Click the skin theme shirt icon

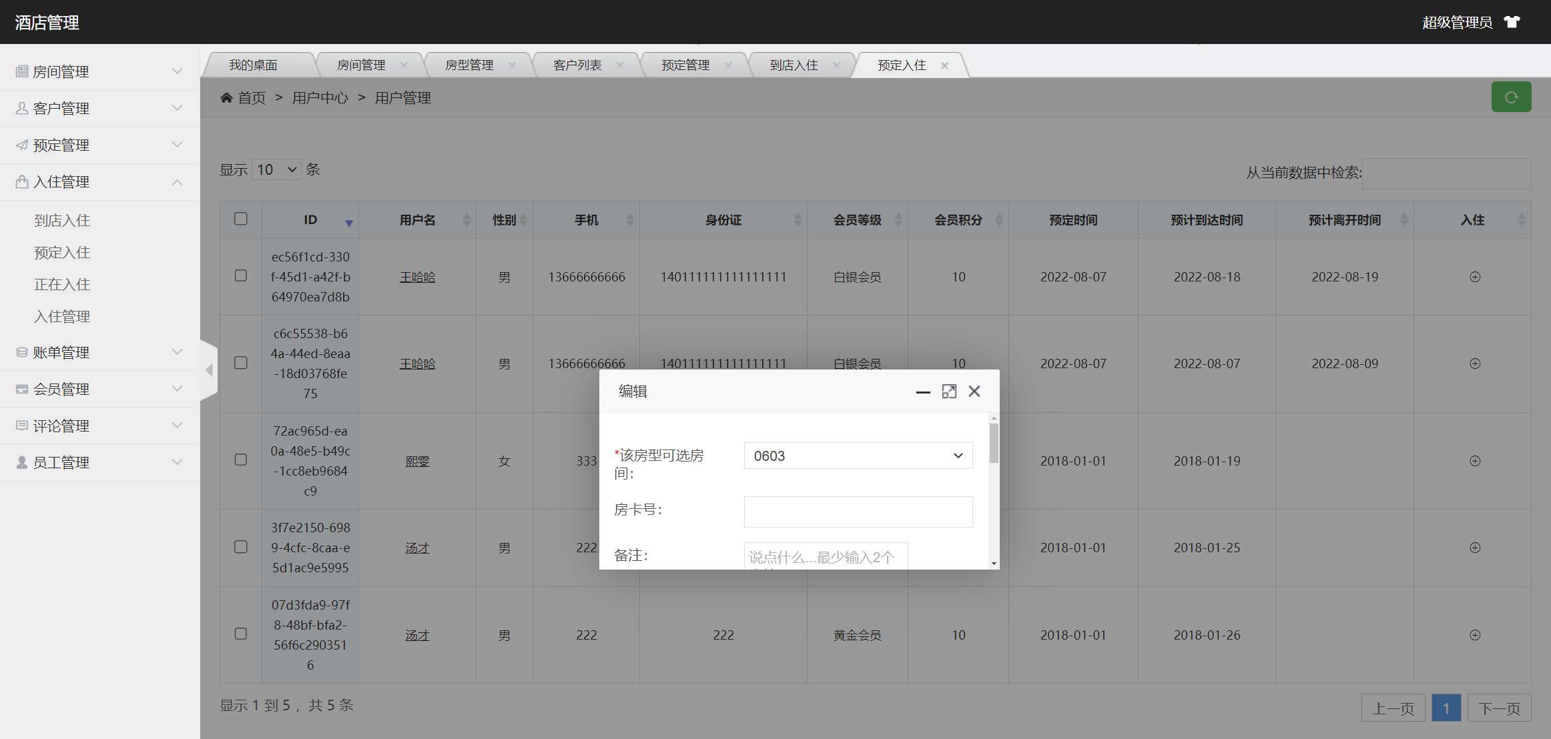(x=1512, y=22)
